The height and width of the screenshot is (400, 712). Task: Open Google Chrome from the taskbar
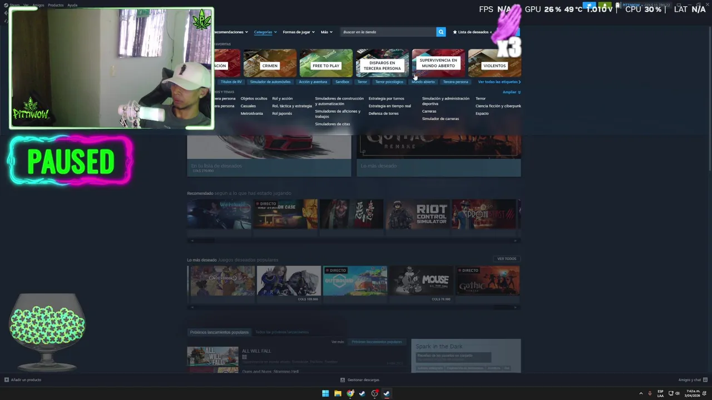coord(350,393)
